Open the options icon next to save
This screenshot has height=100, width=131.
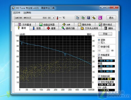pos(94,18)
